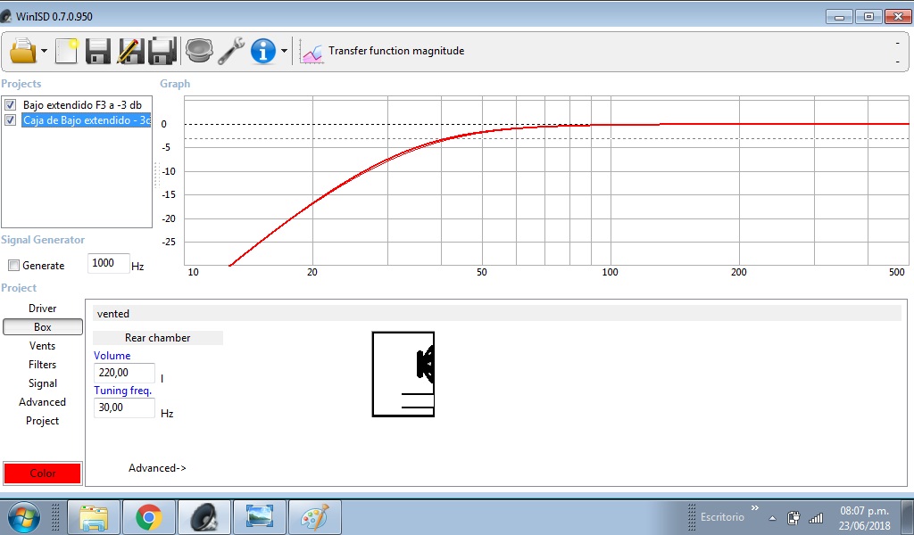The height and width of the screenshot is (535, 914).
Task: Click the Volume input field
Action: (124, 373)
